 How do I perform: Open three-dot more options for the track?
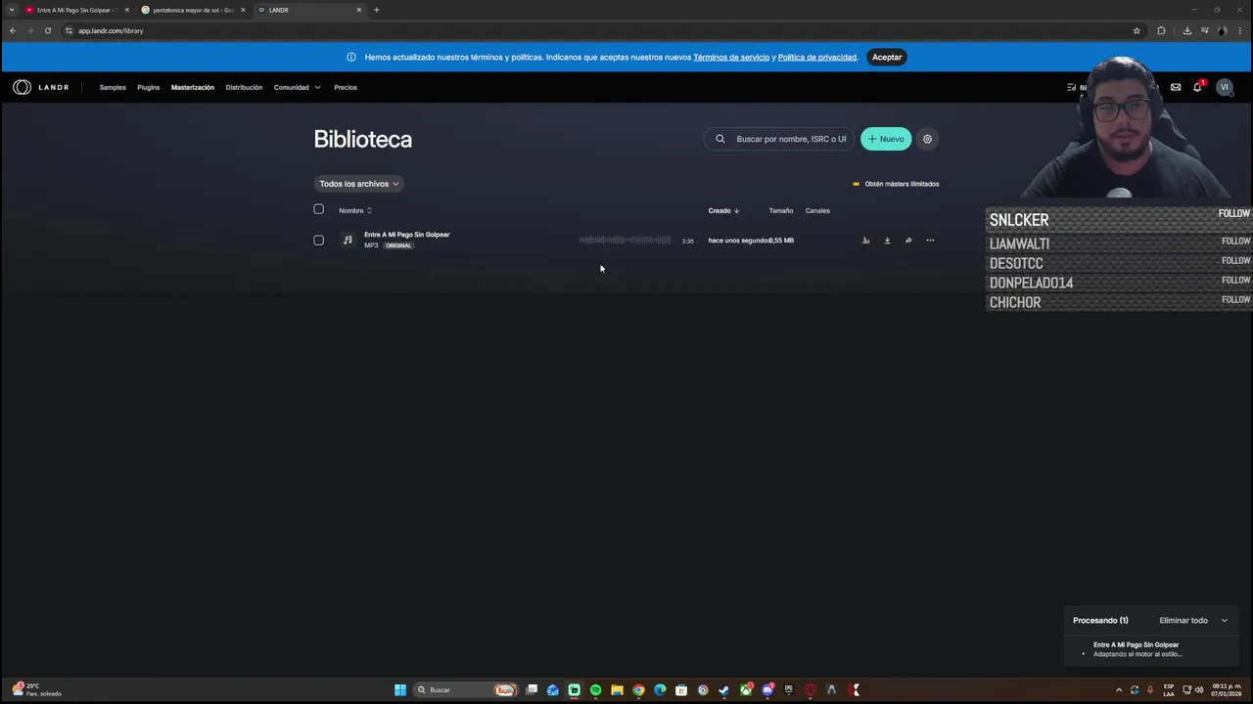(930, 241)
